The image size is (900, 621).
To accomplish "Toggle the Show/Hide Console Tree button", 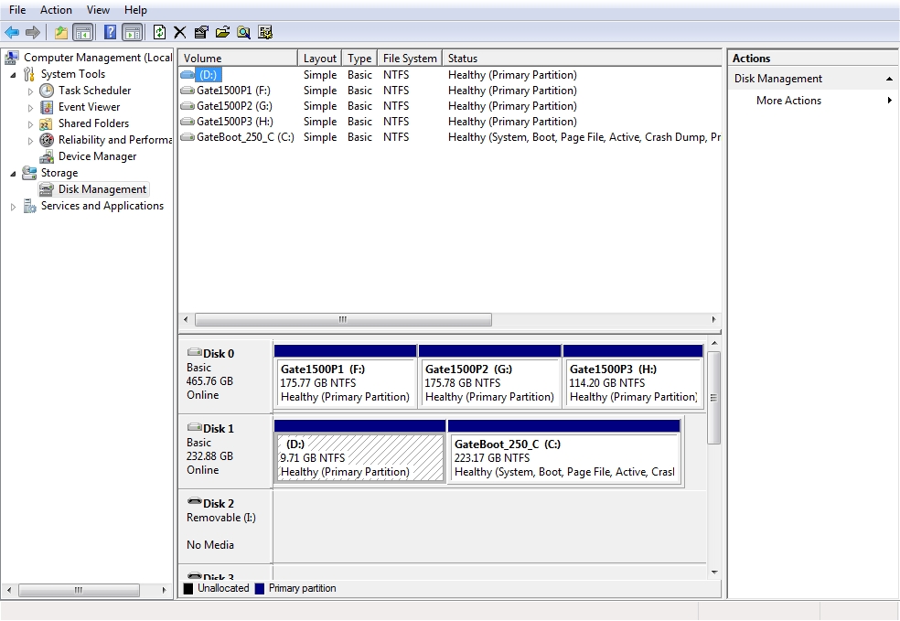I will [83, 32].
